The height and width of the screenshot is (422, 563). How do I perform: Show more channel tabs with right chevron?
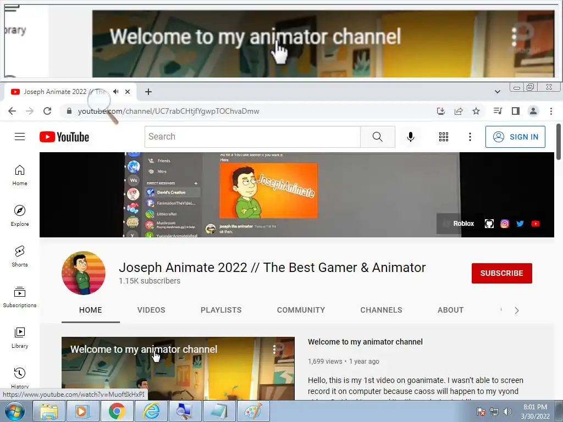[517, 310]
